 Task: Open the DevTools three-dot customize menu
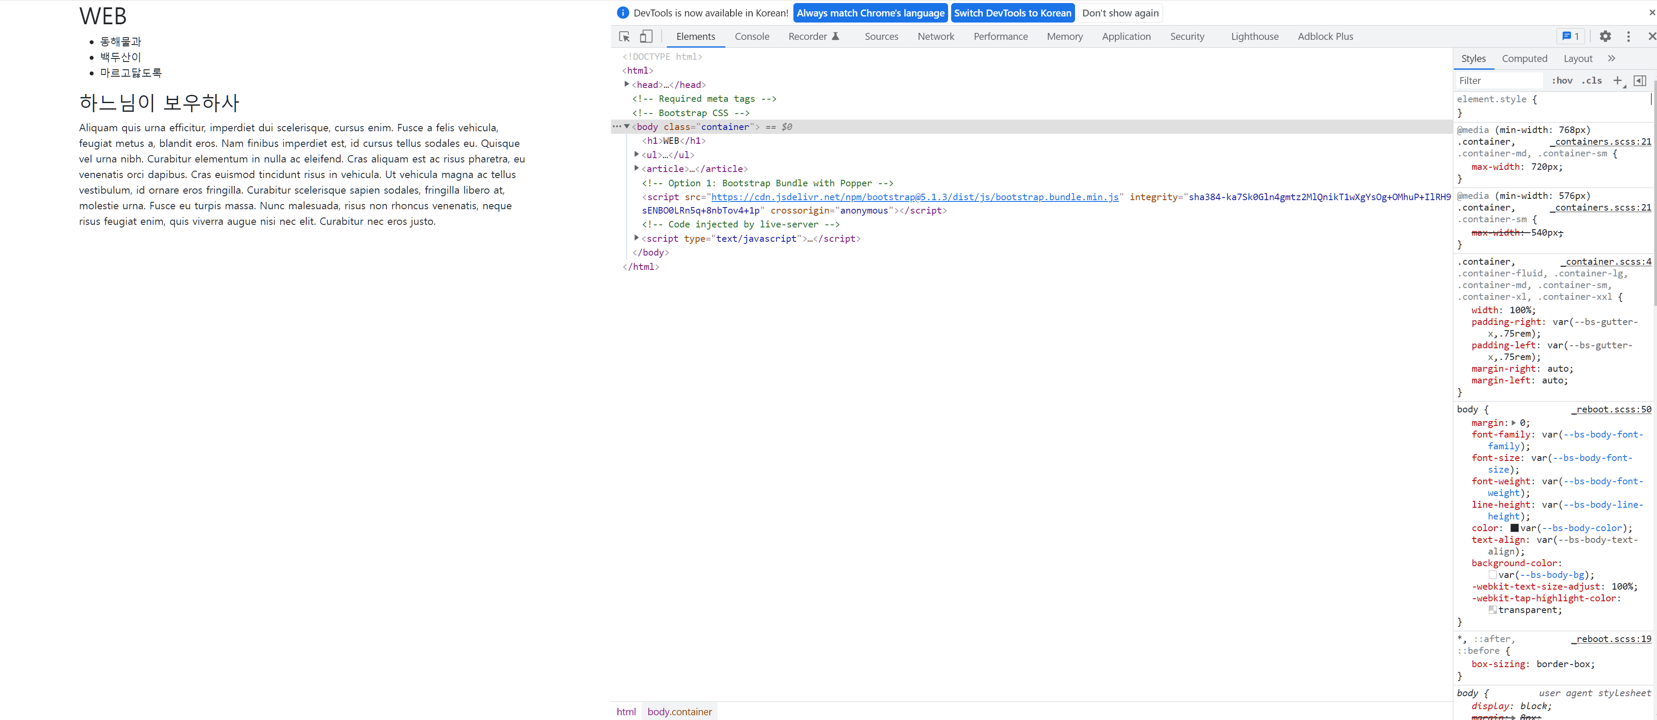[x=1628, y=37]
